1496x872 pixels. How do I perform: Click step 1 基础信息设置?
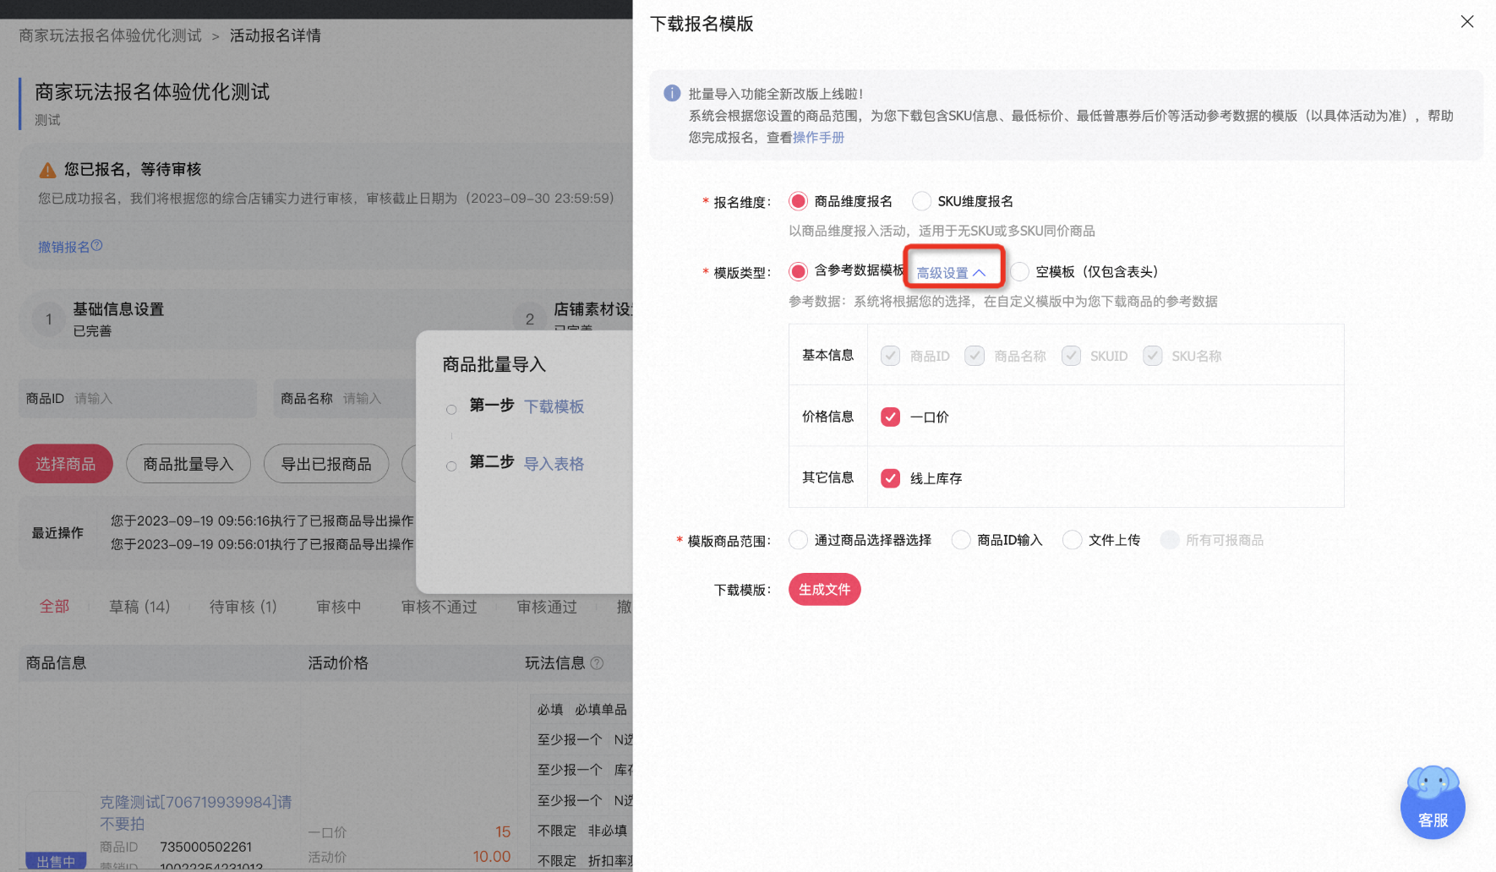[118, 309]
